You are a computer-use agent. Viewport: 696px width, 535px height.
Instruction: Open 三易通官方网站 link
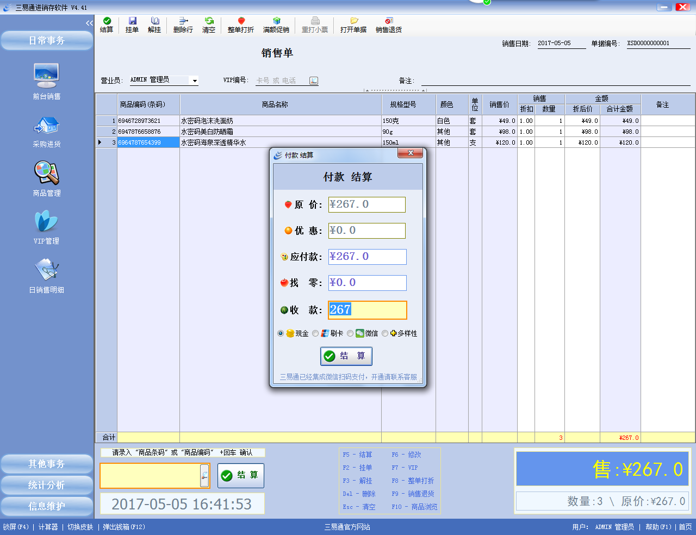tap(347, 527)
